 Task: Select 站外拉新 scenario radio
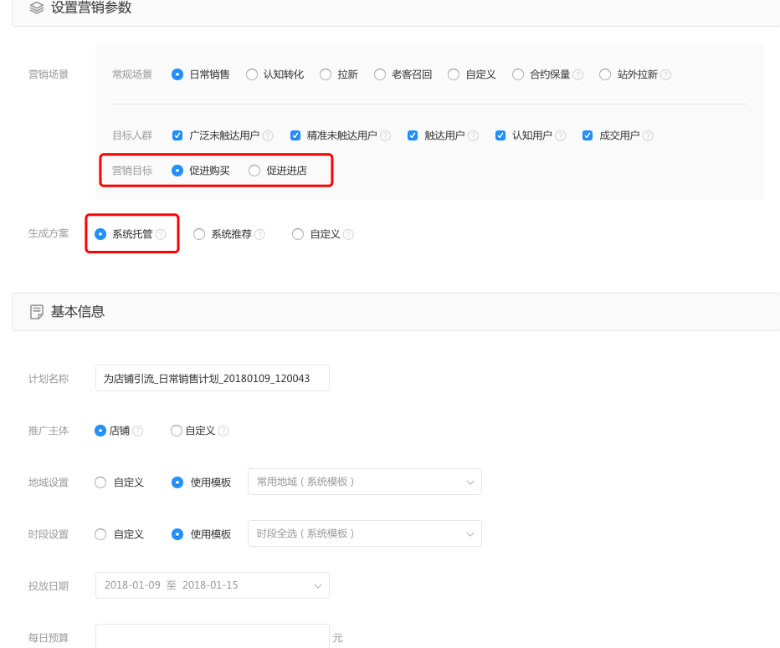pyautogui.click(x=605, y=74)
